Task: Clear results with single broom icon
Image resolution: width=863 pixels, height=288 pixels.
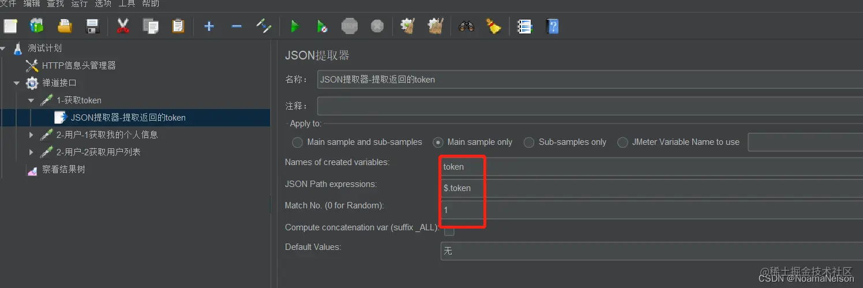Action: click(x=408, y=26)
